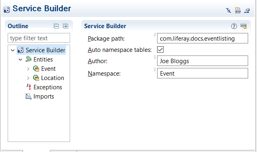257x152 pixels.
Task: Expand all outline nodes with plus icon
Action: tap(66, 26)
